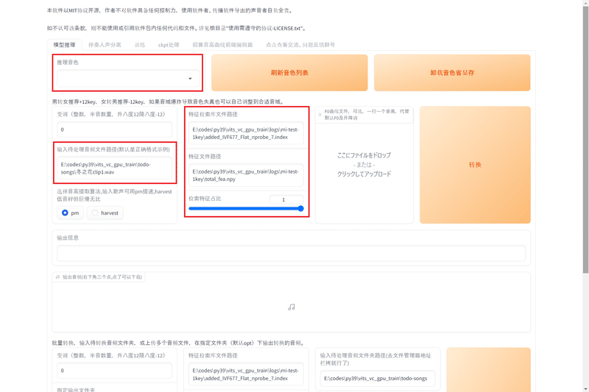
Task: Click the 刷新音色列表 button
Action: pos(289,73)
